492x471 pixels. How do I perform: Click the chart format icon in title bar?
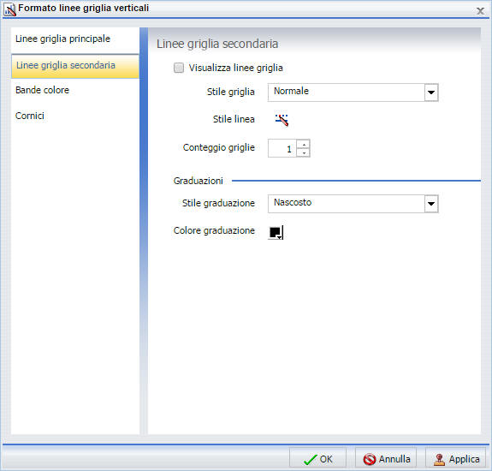click(x=9, y=9)
